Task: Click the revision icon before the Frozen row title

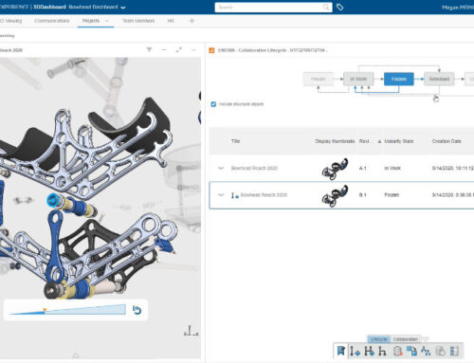Action: click(234, 195)
